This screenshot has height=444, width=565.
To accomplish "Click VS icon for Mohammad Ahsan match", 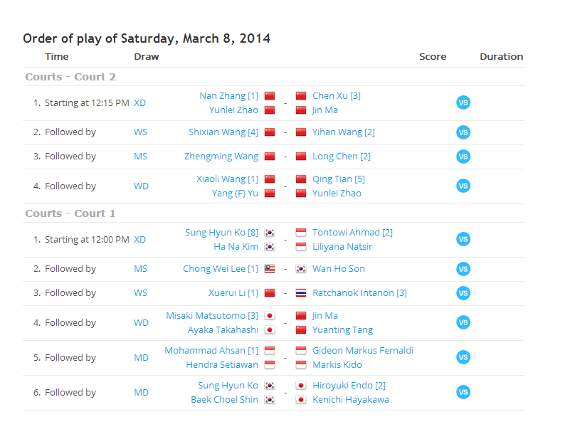I will coord(463,357).
